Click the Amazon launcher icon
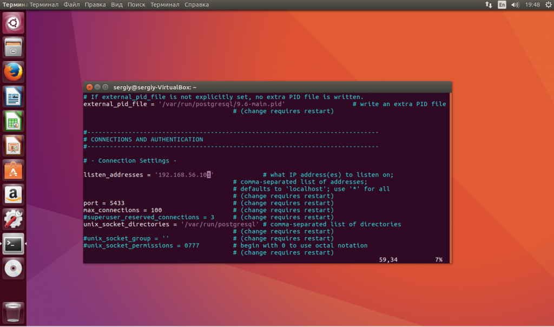This screenshot has height=327, width=554. pos(13,194)
